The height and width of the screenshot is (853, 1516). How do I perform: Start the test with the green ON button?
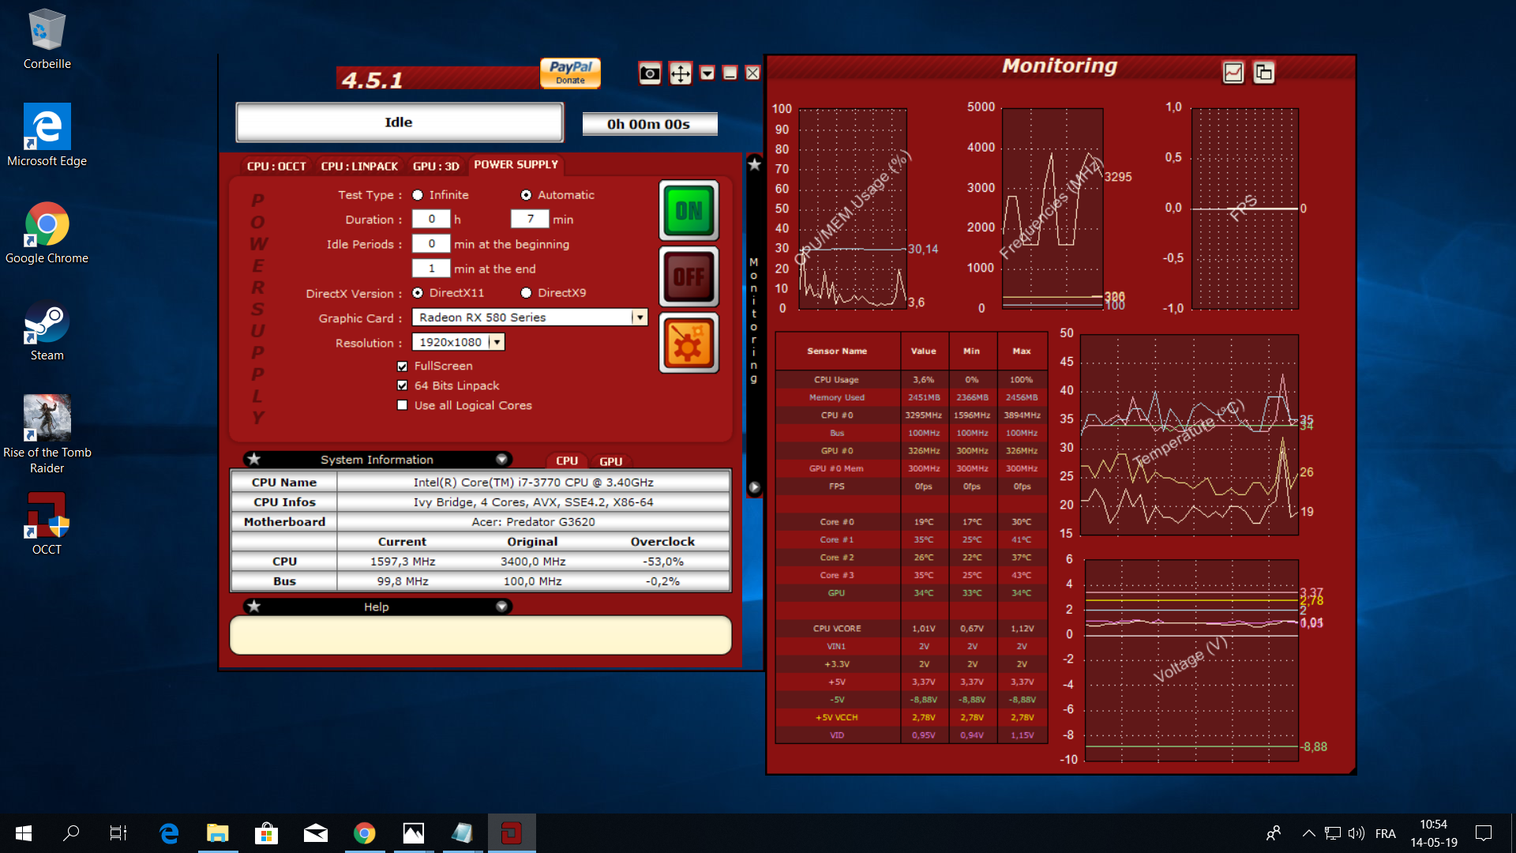[x=689, y=210]
